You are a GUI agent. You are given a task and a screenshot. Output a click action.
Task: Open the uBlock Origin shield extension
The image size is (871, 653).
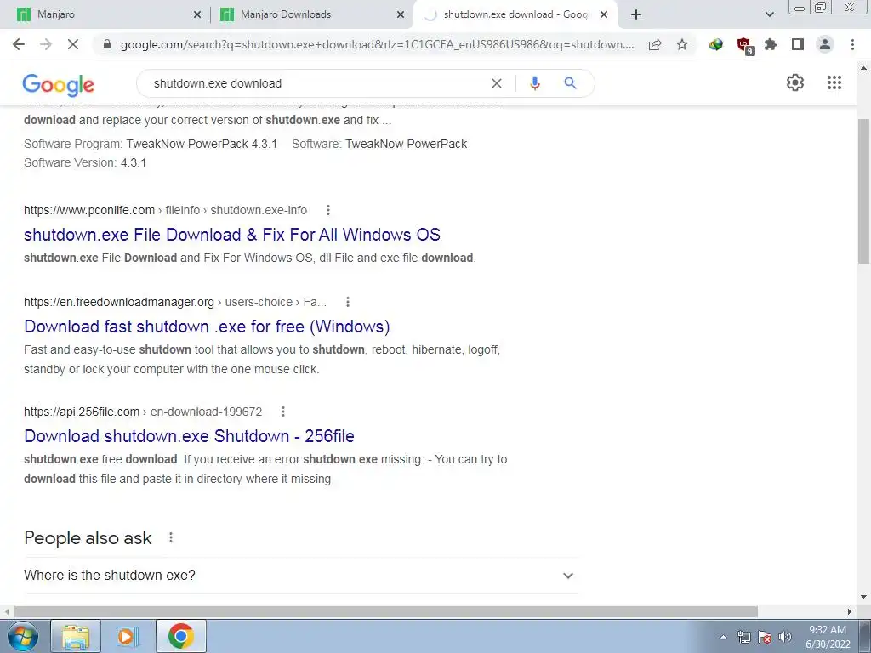pos(743,45)
